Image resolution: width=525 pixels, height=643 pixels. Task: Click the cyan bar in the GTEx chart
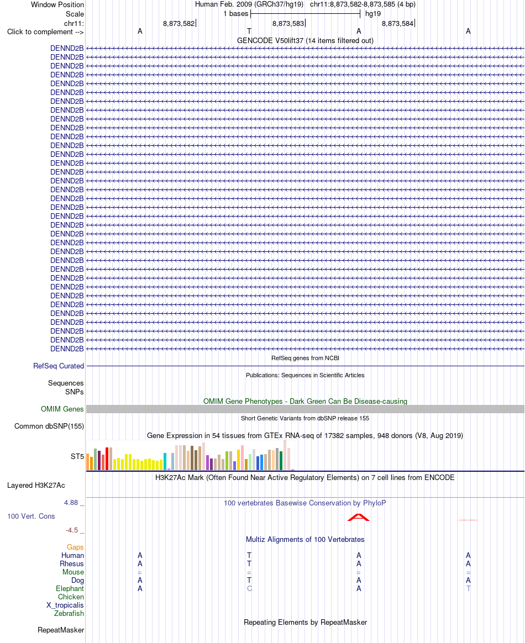tap(165, 461)
